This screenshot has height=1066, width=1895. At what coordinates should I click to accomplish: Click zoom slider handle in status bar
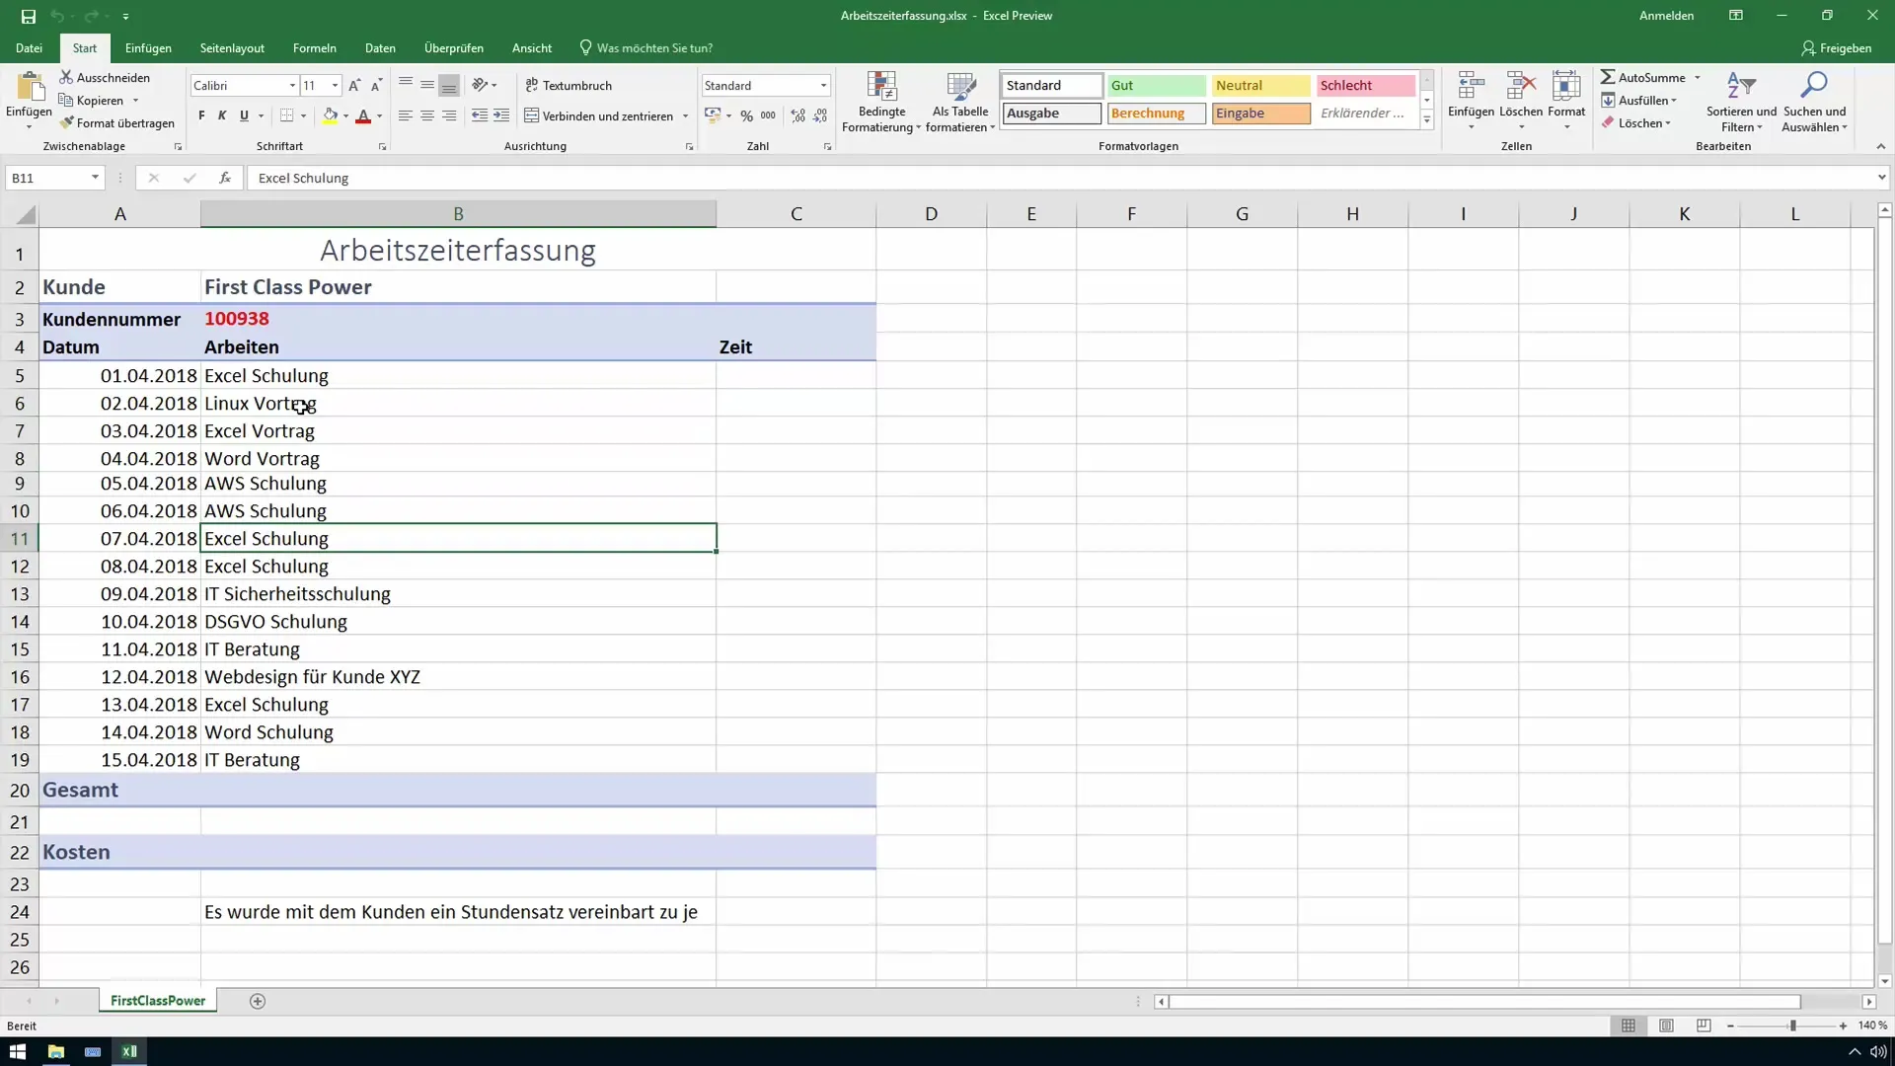coord(1793,1027)
